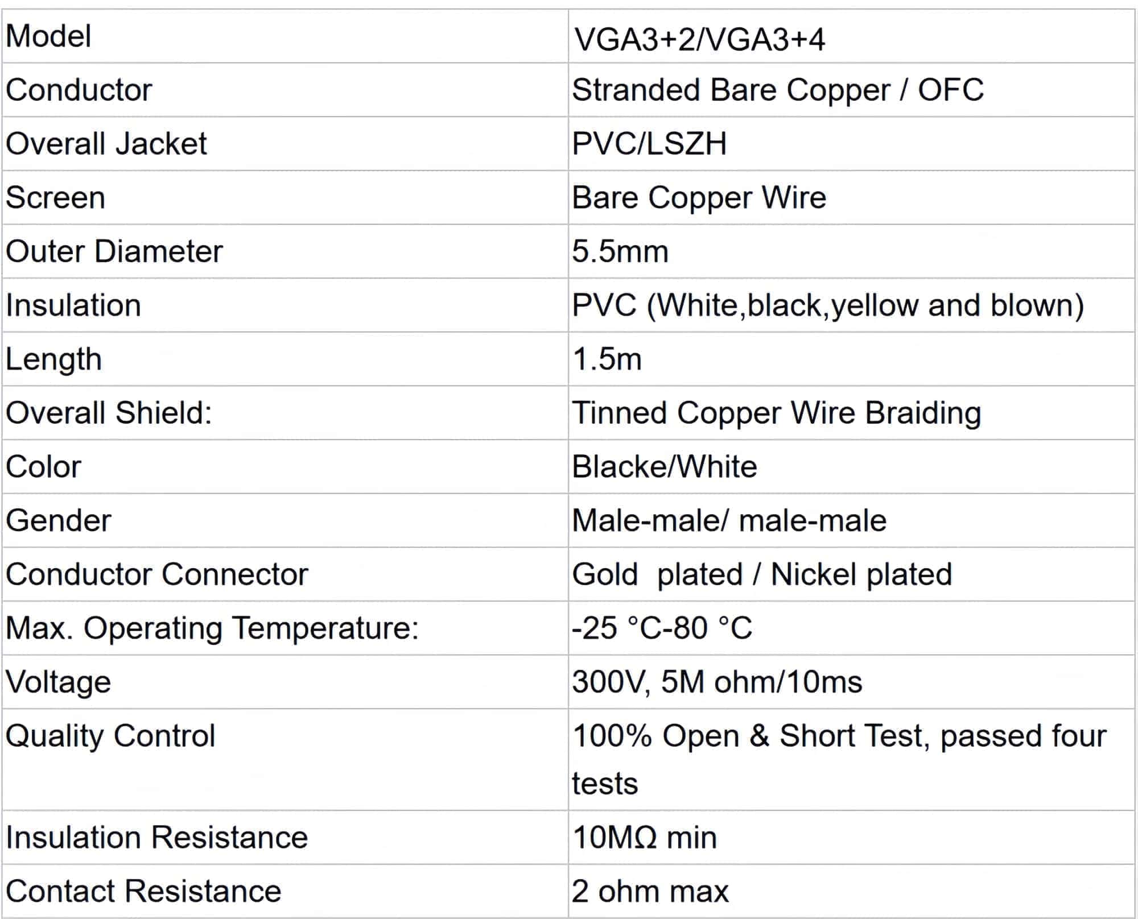Select the Quality Control row label
Image resolution: width=1138 pixels, height=919 pixels.
click(x=110, y=735)
